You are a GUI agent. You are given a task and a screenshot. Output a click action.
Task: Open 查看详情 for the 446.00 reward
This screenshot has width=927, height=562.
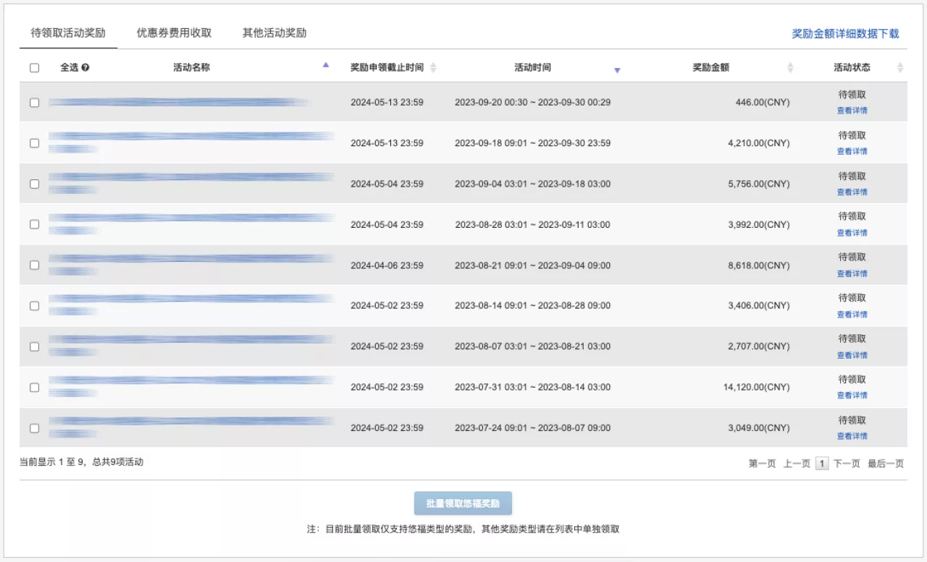(852, 111)
